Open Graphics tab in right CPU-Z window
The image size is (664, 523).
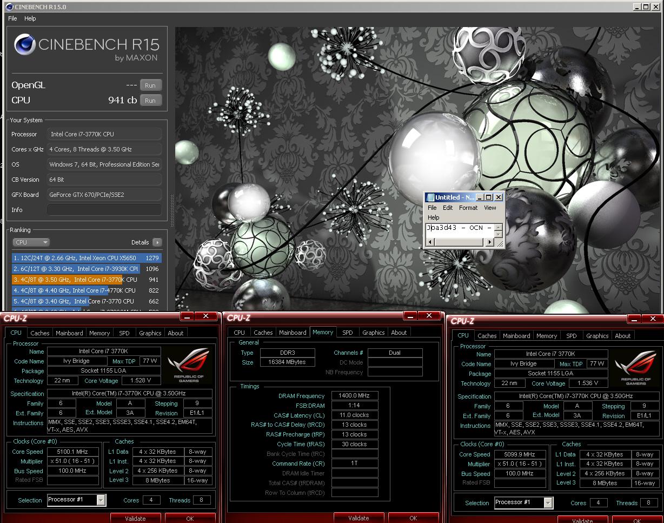pos(597,336)
